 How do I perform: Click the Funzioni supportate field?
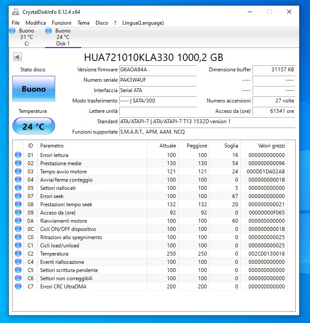click(x=207, y=132)
